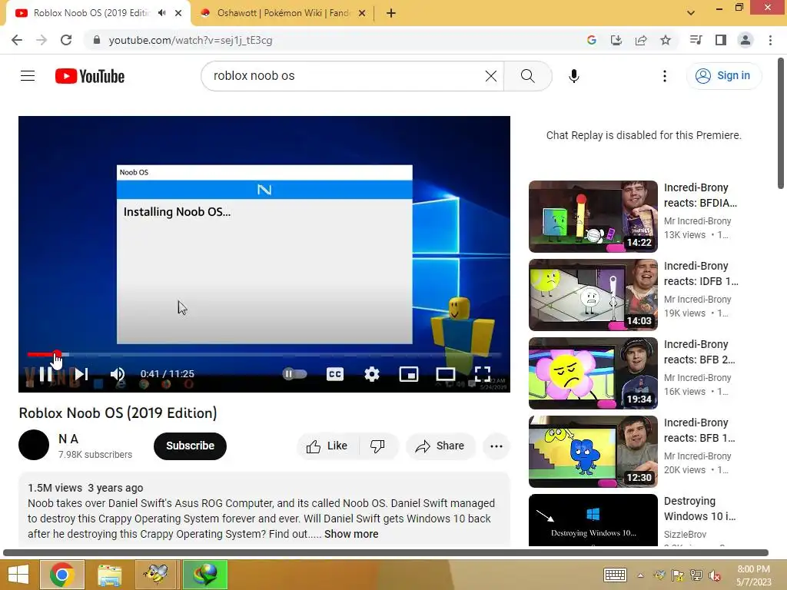The height and width of the screenshot is (590, 787).
Task: Open the Incredi-Brony reacts: BFB 1 title
Action: (x=699, y=430)
